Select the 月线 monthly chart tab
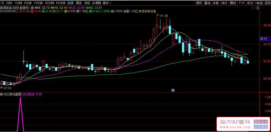271x132 pixels. tap(87, 3)
